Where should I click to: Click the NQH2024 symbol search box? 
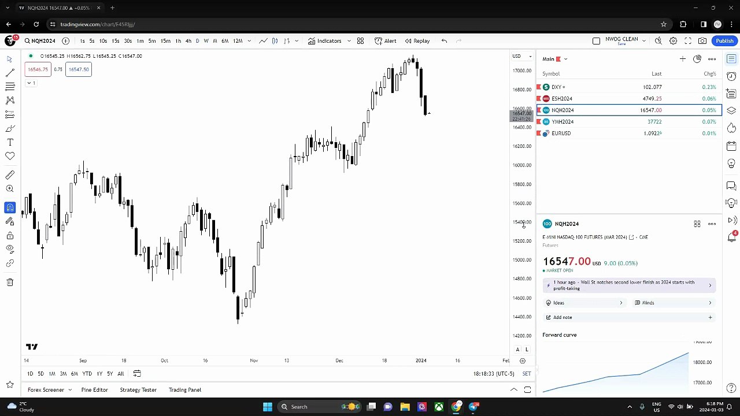point(40,41)
